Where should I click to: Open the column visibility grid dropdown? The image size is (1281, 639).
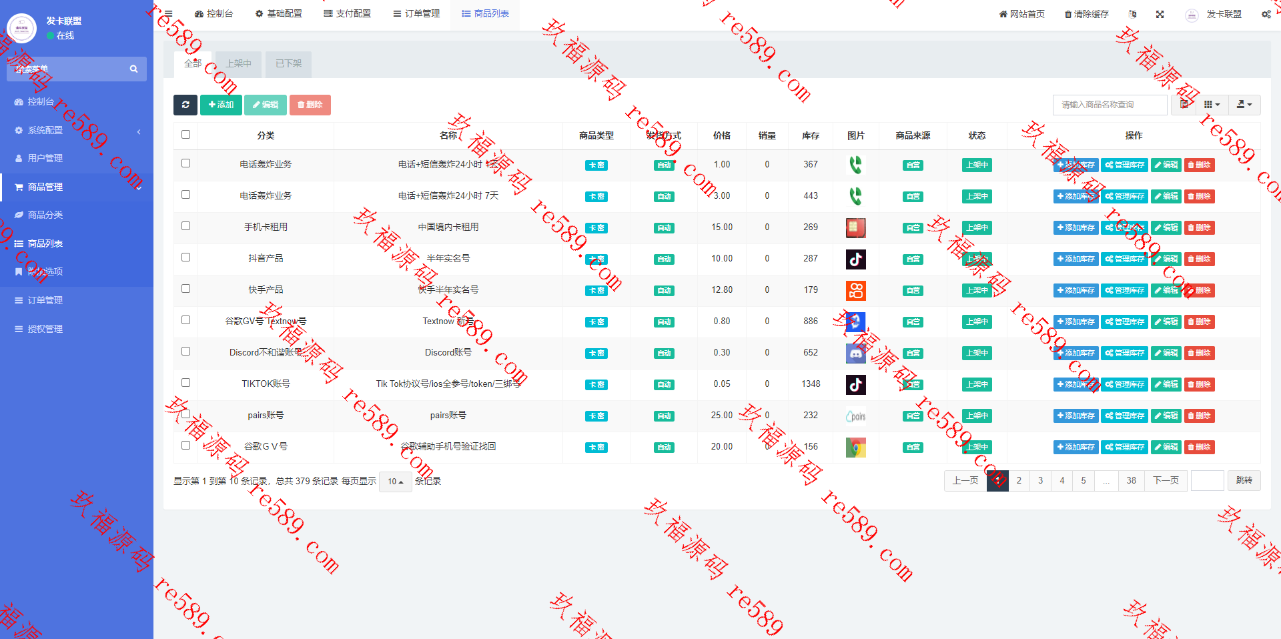tap(1212, 105)
